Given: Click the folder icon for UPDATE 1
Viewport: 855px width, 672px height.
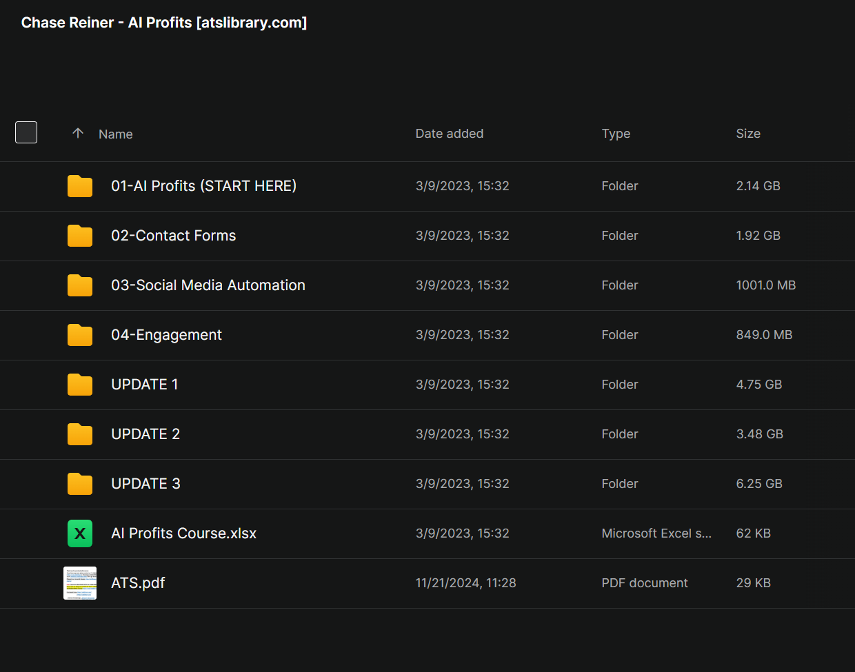Looking at the screenshot, I should [x=80, y=385].
